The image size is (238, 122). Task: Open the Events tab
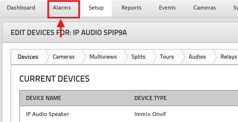pyautogui.click(x=167, y=8)
